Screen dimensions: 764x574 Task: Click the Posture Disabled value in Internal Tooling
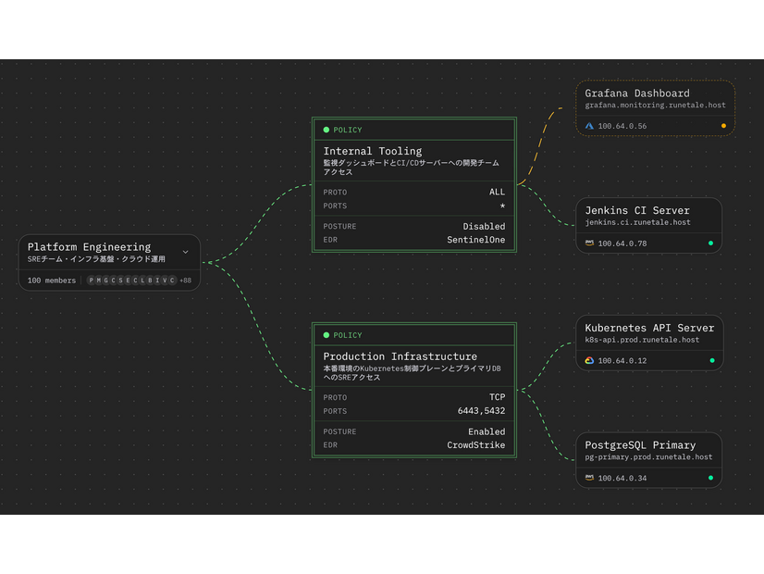pos(484,226)
